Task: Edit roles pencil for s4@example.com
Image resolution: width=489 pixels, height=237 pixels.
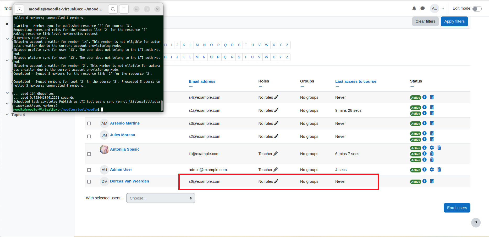Action: click(276, 97)
